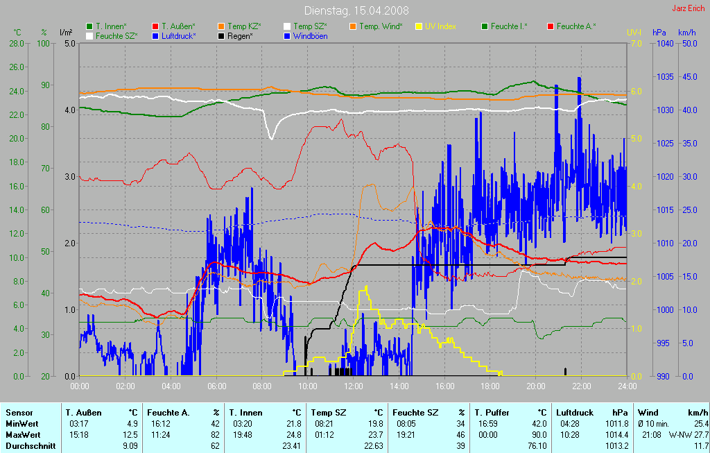This screenshot has height=453, width=710.
Task: Click the yellow UV Index legend swatch
Action: point(419,27)
